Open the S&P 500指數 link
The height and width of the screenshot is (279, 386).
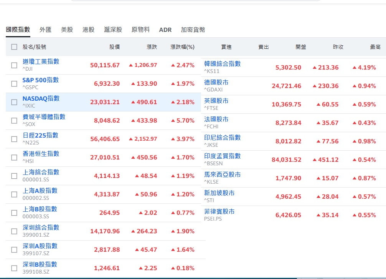(40, 80)
